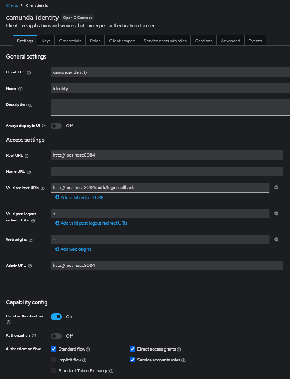Open the Credentials tab
The width and height of the screenshot is (290, 379).
pos(70,41)
